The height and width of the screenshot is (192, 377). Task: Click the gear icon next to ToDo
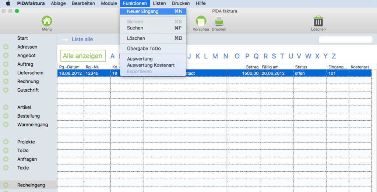[6, 150]
